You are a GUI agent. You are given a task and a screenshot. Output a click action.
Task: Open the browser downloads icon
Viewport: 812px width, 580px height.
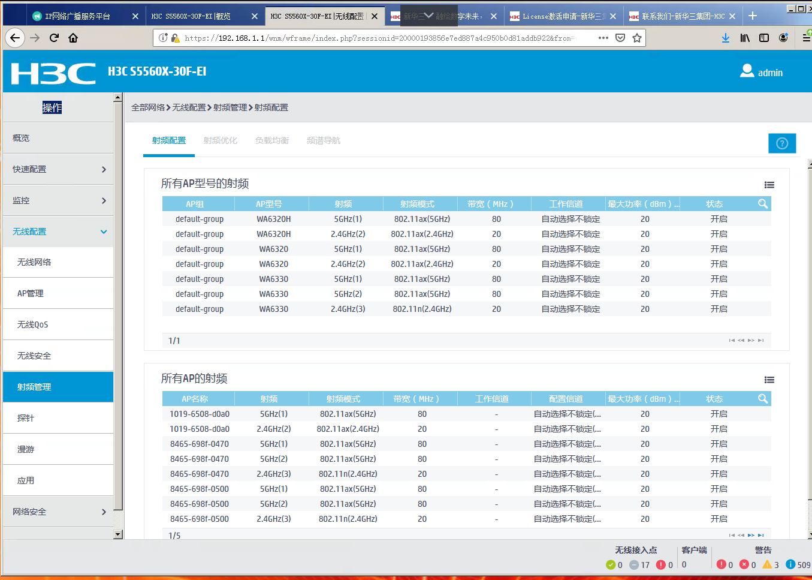point(725,38)
